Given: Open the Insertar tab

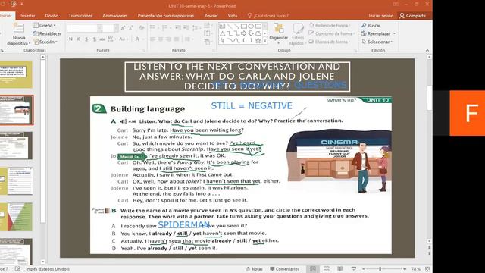Looking at the screenshot, I should pyautogui.click(x=27, y=15).
